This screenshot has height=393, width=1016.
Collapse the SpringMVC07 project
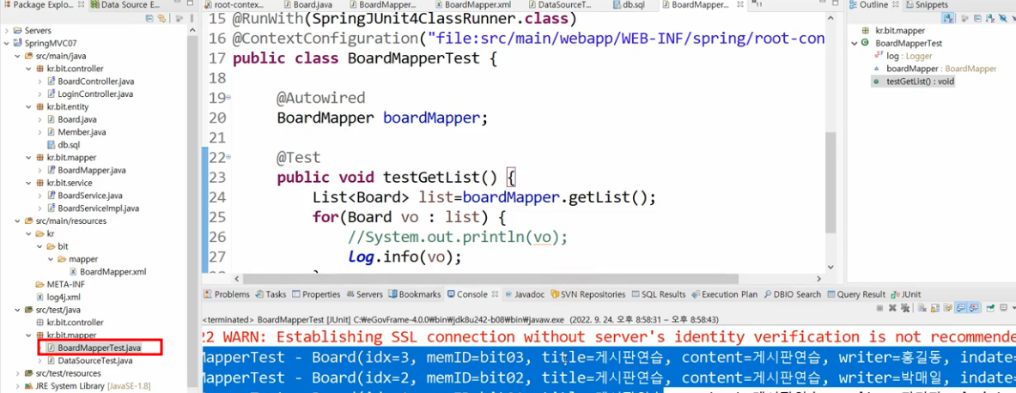coord(7,44)
